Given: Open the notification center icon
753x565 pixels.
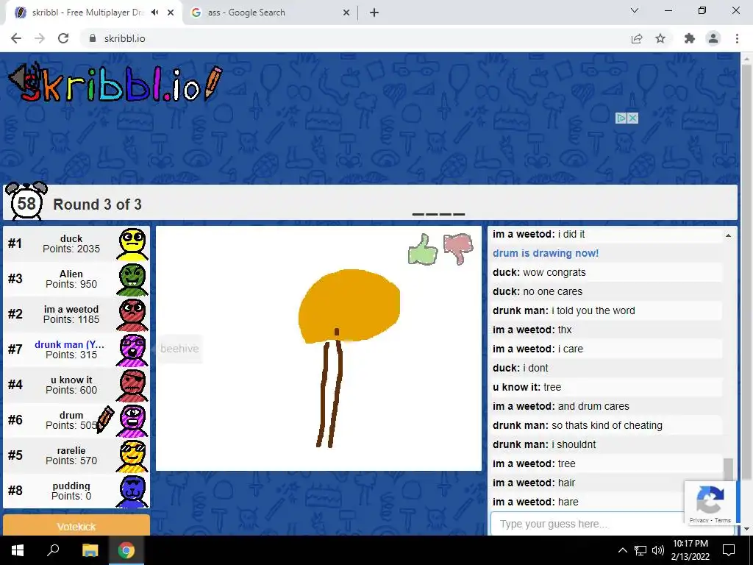Looking at the screenshot, I should coord(729,550).
